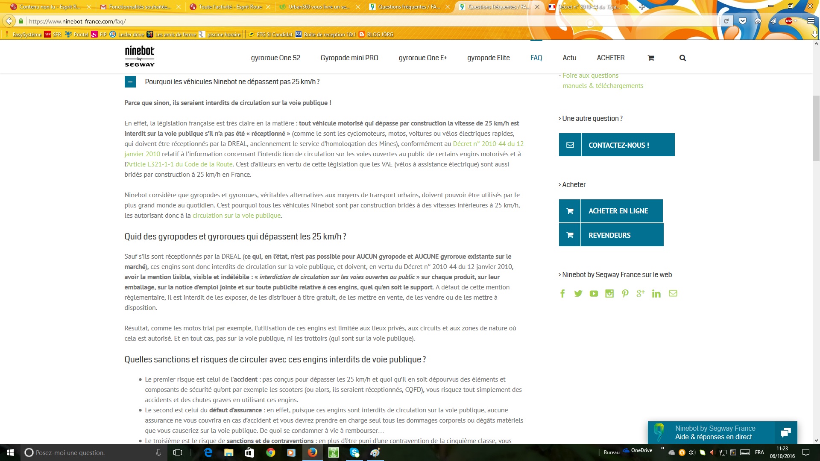Launch Google Chrome from taskbar
820x461 pixels.
pyautogui.click(x=271, y=452)
